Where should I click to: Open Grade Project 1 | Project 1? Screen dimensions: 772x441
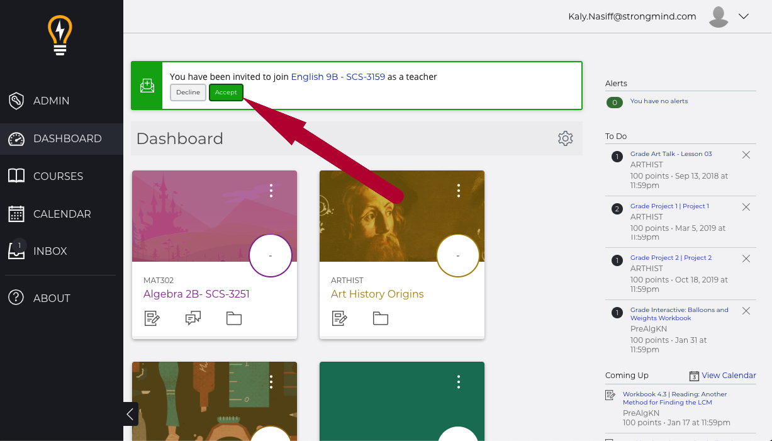coord(669,206)
